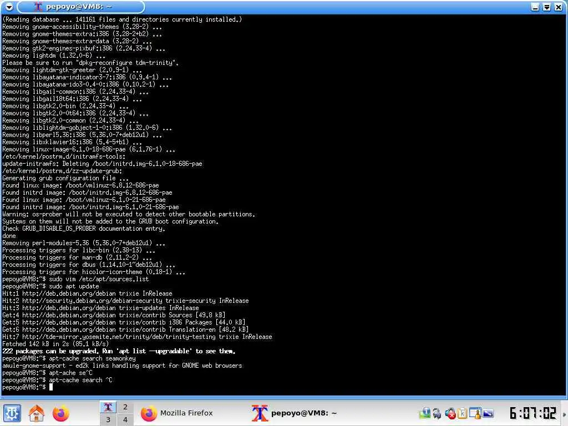Click the 'sudo apt update' command line
568x426 pixels.
[50, 286]
